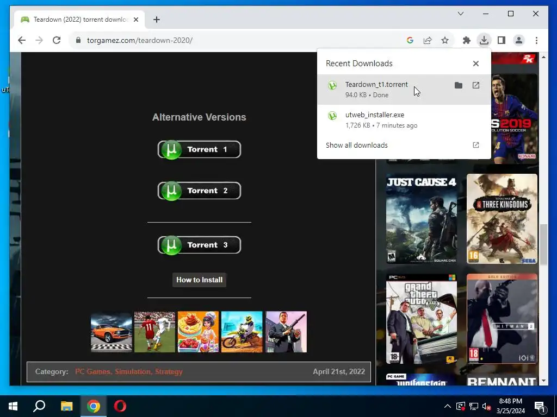Open the PES 2019 game cover
Image resolution: width=557 pixels, height=417 pixels.
click(514, 118)
